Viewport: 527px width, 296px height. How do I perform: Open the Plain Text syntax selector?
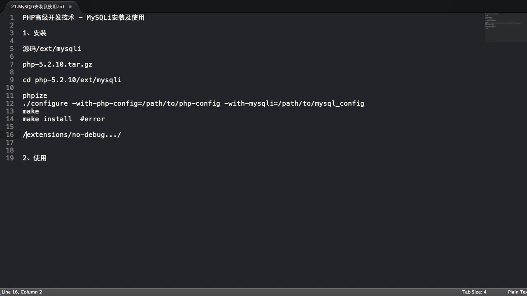click(517, 292)
